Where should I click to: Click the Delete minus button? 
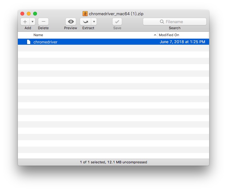(43, 22)
